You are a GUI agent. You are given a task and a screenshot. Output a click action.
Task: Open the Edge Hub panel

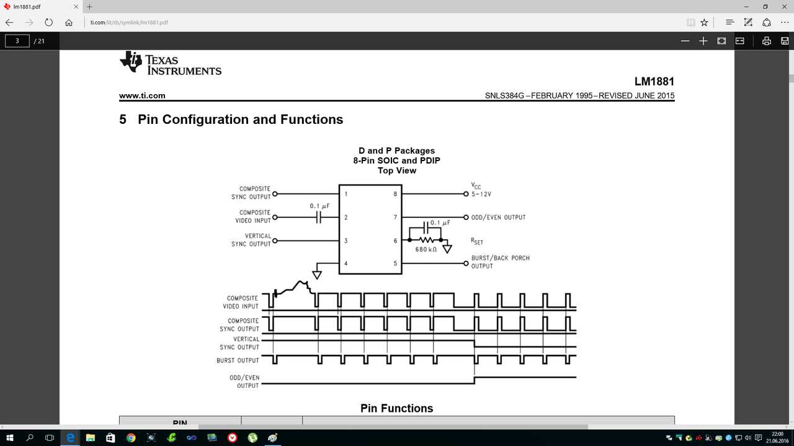tap(730, 22)
